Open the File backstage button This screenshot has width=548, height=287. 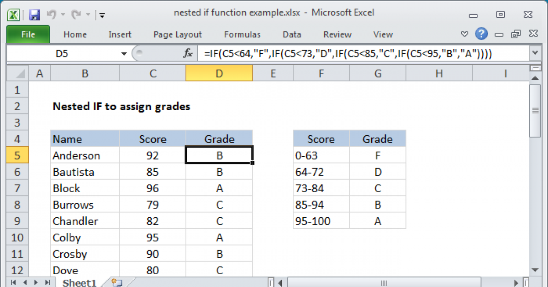pos(28,35)
